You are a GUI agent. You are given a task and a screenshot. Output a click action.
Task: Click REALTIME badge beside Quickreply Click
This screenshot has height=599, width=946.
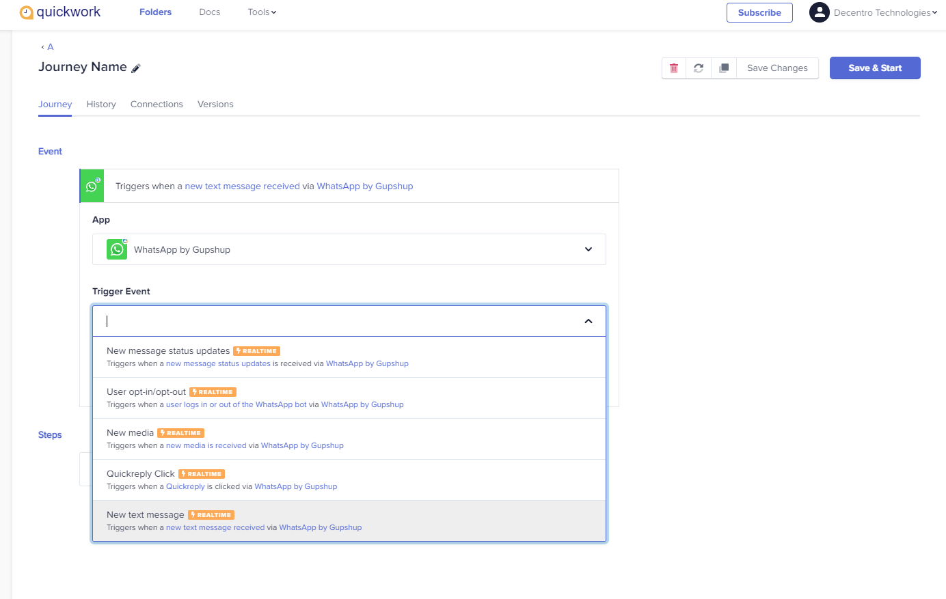click(202, 474)
